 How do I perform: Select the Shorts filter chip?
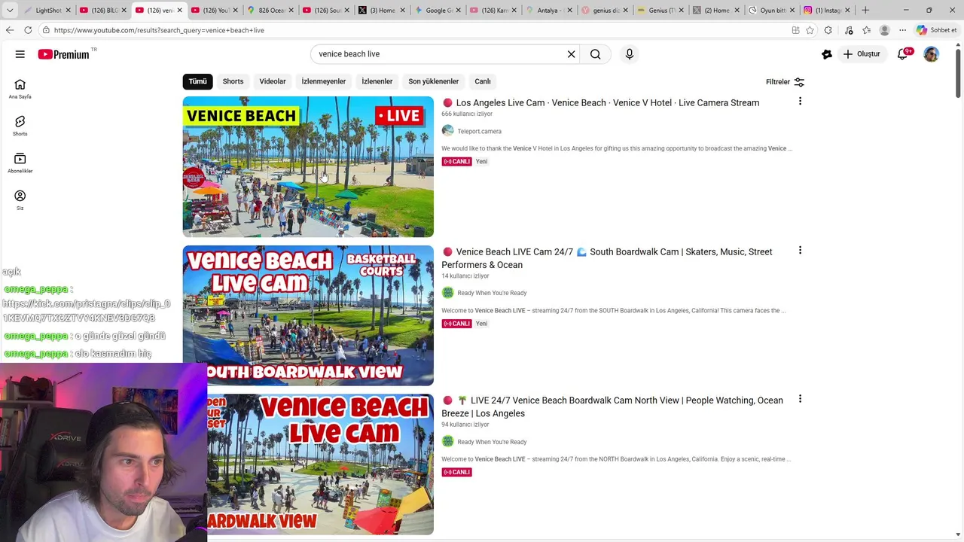(x=233, y=81)
